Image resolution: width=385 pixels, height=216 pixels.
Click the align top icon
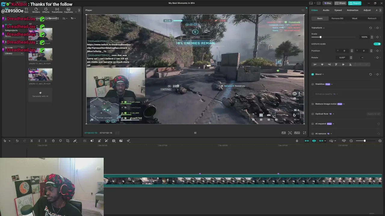(x=336, y=64)
